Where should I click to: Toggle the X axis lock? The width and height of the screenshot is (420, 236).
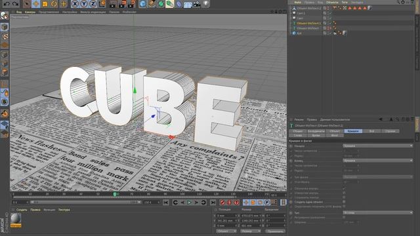tap(75, 4)
